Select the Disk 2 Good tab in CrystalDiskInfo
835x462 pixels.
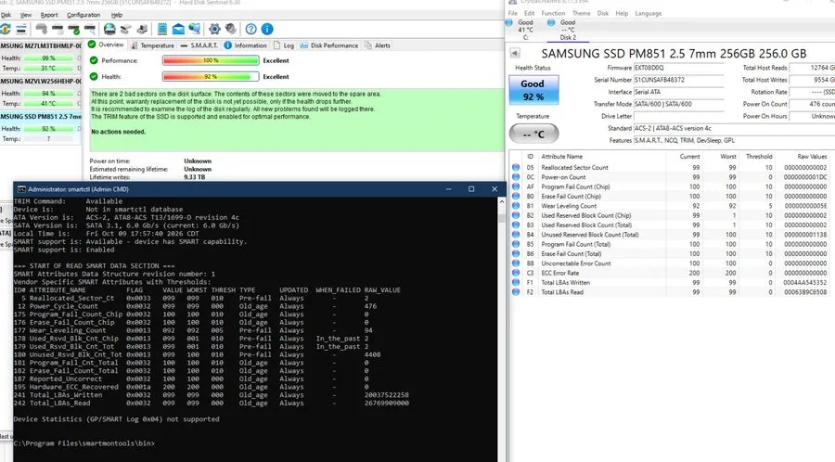tap(567, 30)
